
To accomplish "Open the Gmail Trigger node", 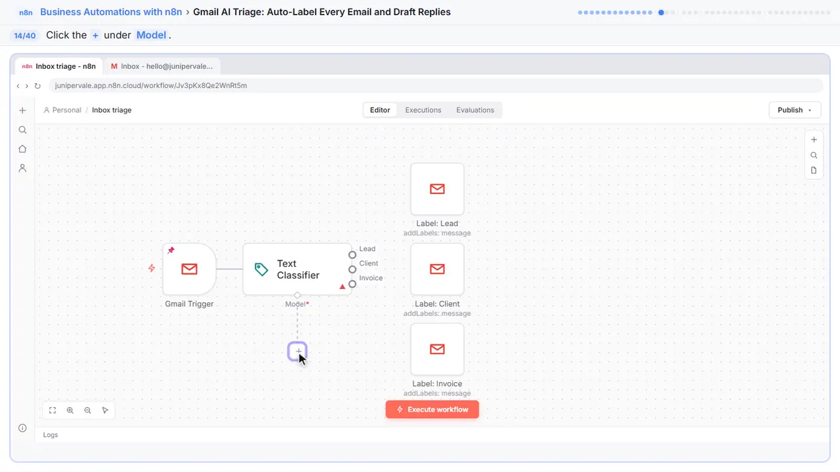I will point(190,269).
